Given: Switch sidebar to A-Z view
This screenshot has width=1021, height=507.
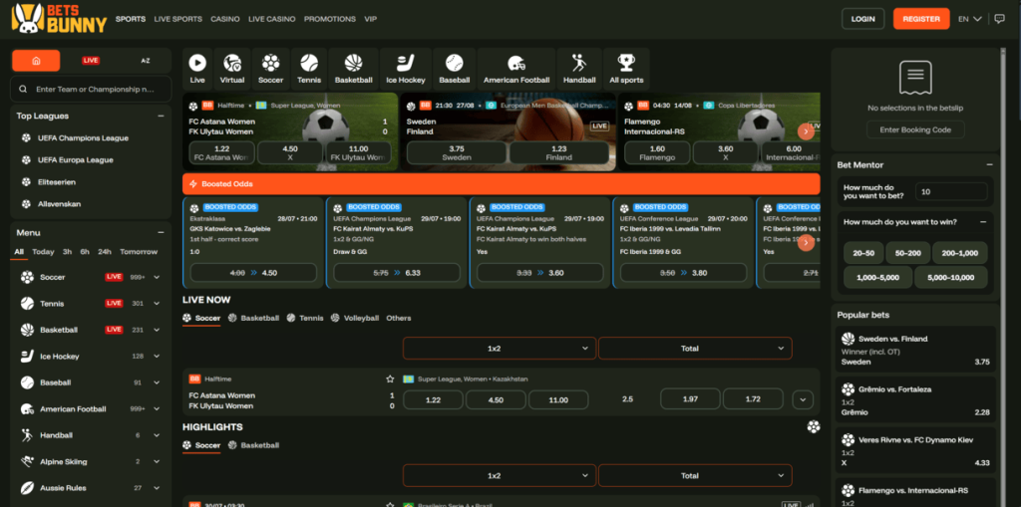Looking at the screenshot, I should coord(146,61).
